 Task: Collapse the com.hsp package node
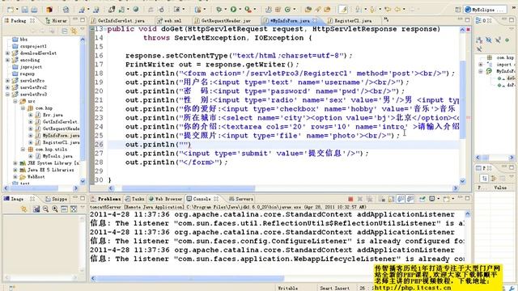[23, 108]
